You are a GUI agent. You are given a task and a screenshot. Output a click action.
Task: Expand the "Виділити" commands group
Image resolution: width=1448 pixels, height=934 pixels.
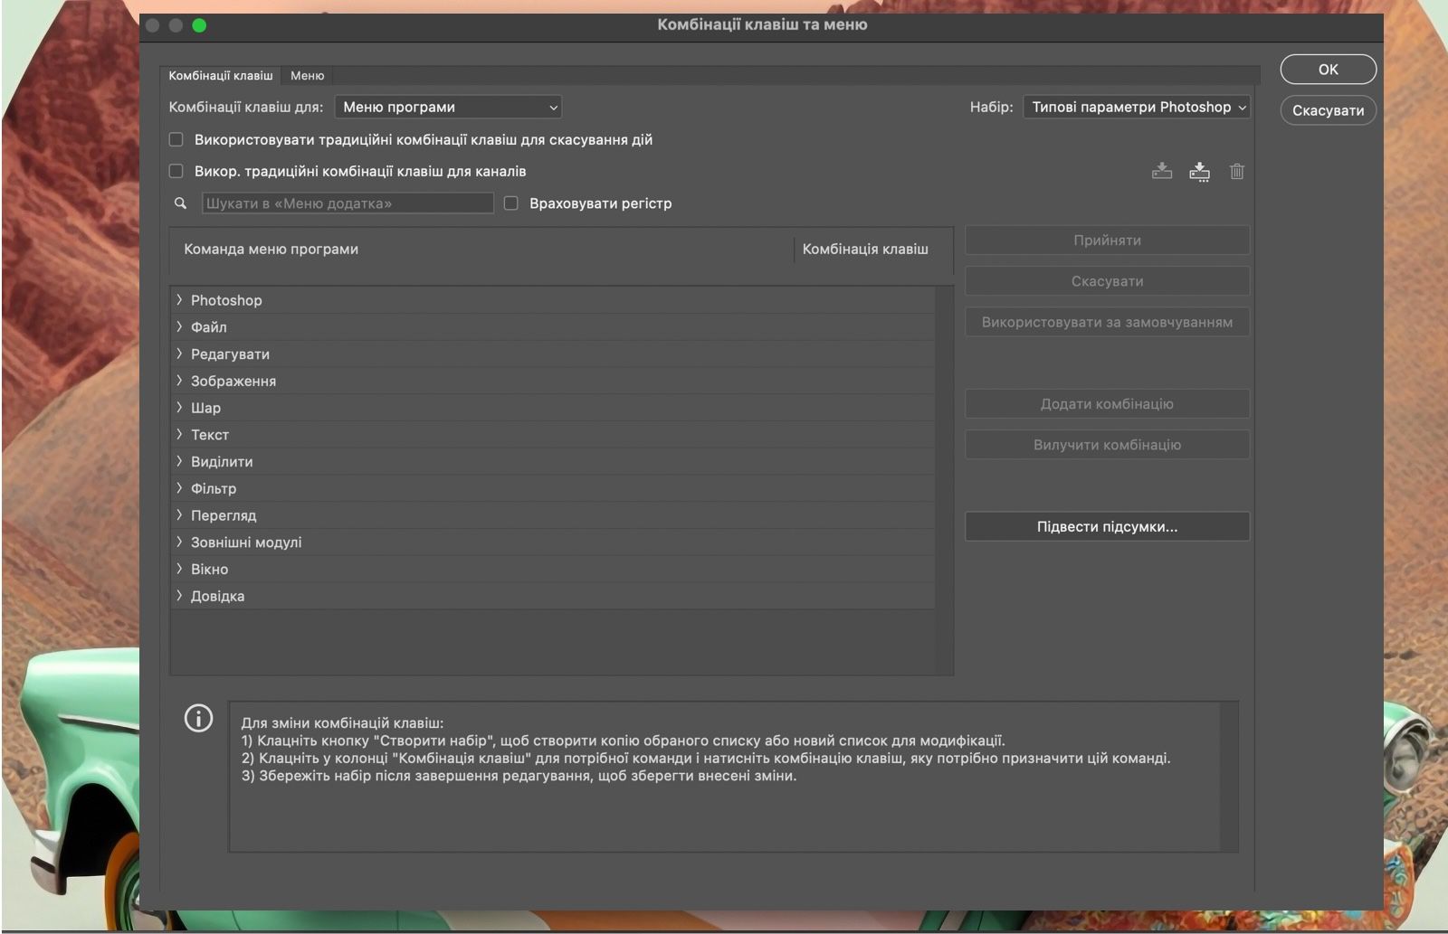tap(179, 461)
